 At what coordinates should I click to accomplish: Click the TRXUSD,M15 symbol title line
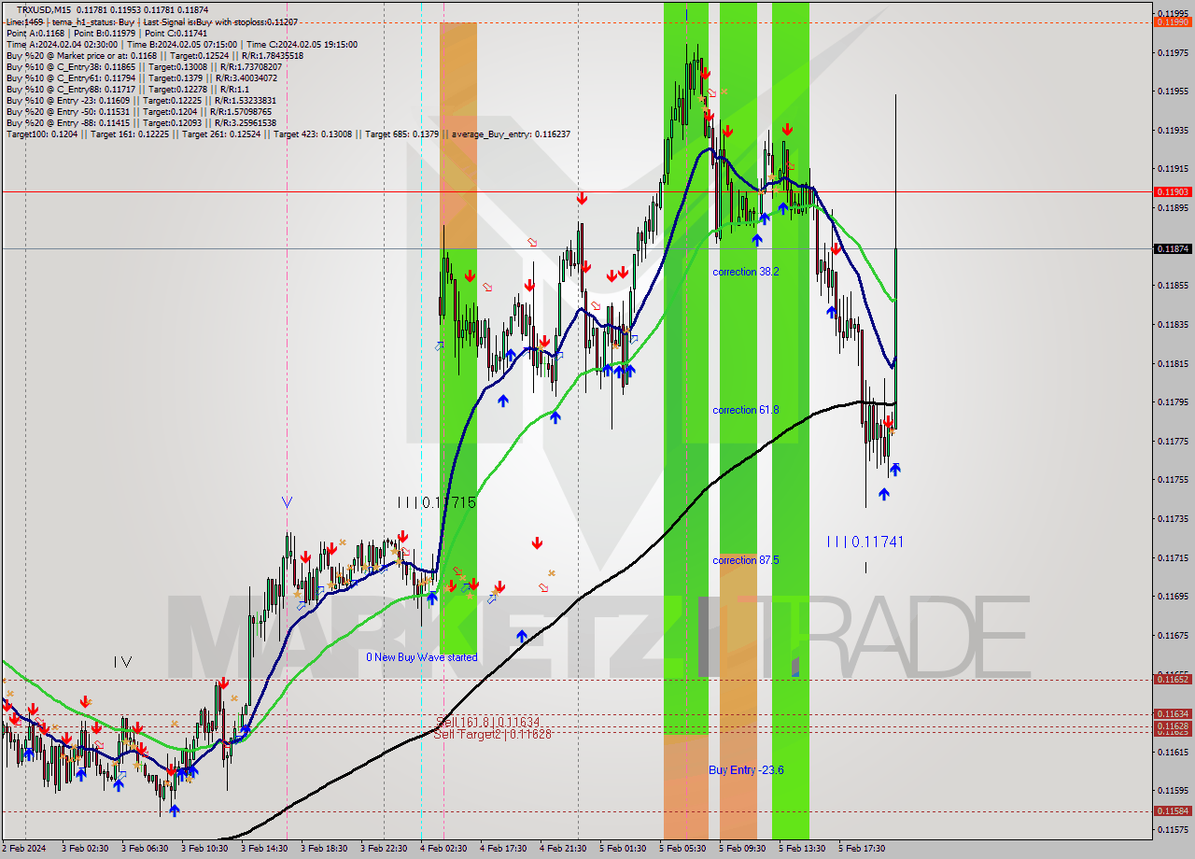110,9
